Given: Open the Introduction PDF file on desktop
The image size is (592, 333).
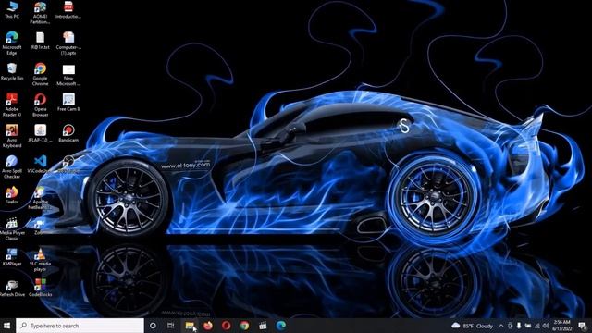Looking at the screenshot, I should tap(68, 10).
